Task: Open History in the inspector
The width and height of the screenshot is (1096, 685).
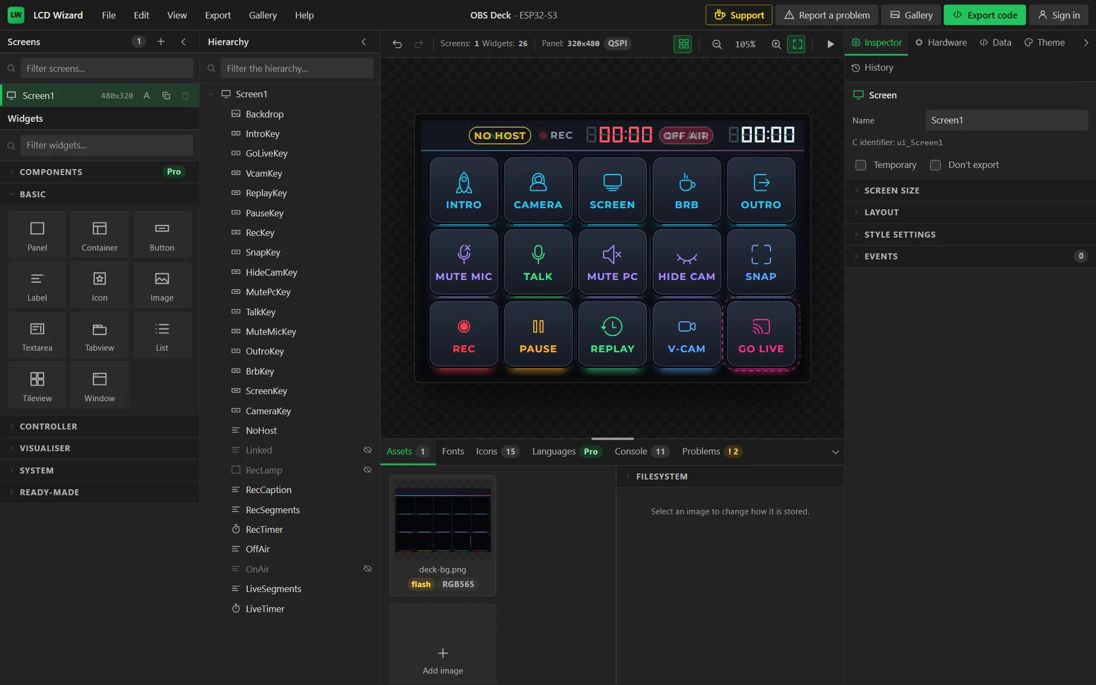Action: click(873, 68)
